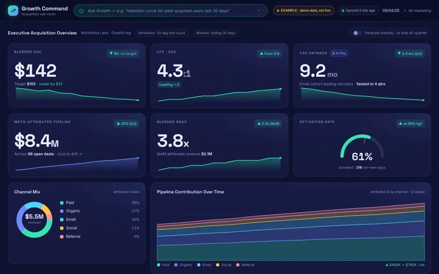This screenshot has width=439, height=274.
Task: Go back to All marketing
Action: click(417, 10)
